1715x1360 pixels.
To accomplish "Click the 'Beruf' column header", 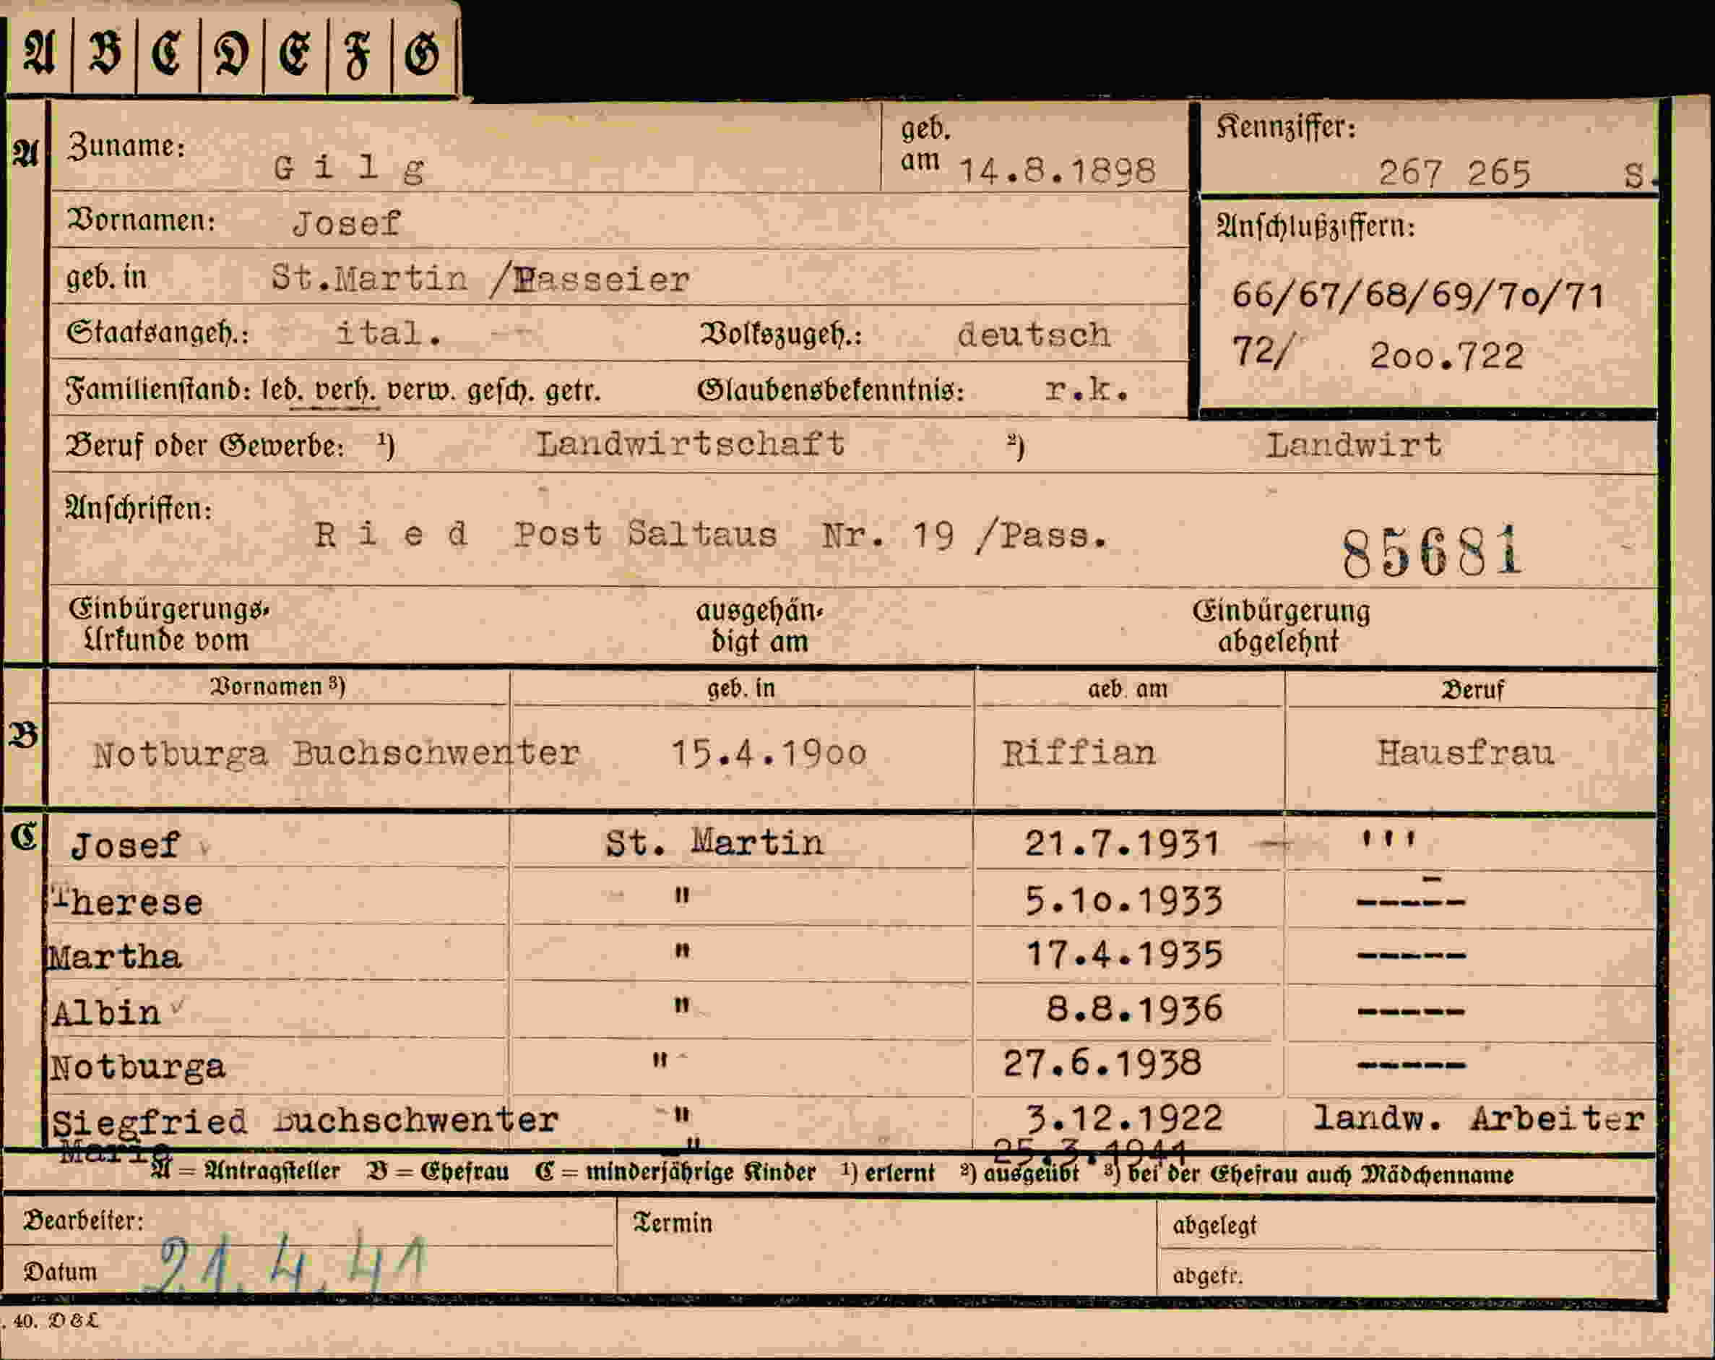I will click(1472, 690).
